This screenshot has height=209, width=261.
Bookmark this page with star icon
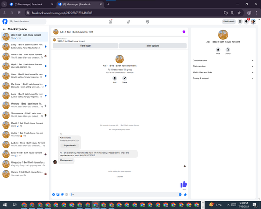tap(239, 13)
